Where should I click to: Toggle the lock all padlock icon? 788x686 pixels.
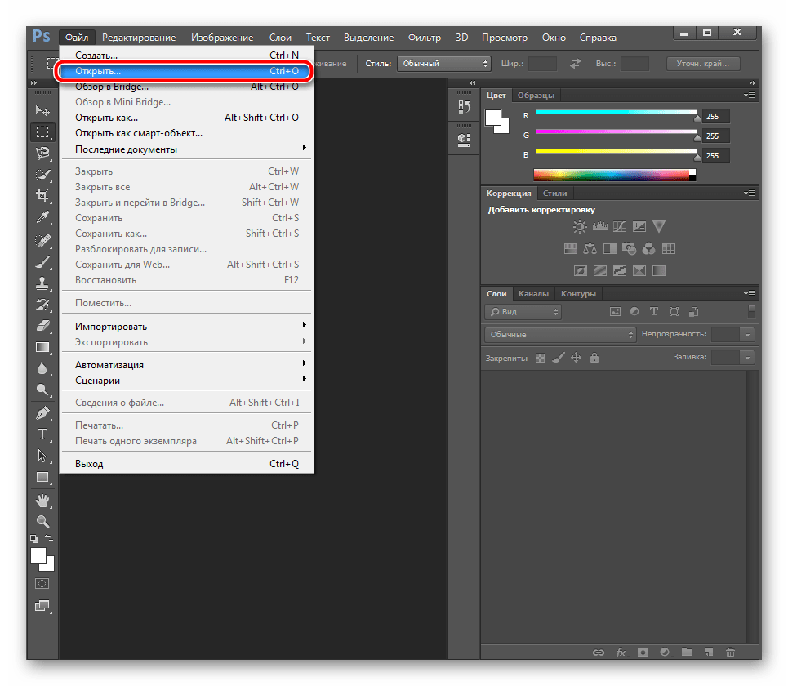tap(594, 358)
